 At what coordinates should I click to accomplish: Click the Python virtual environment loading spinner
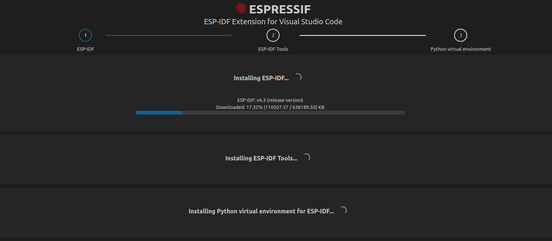coord(343,210)
